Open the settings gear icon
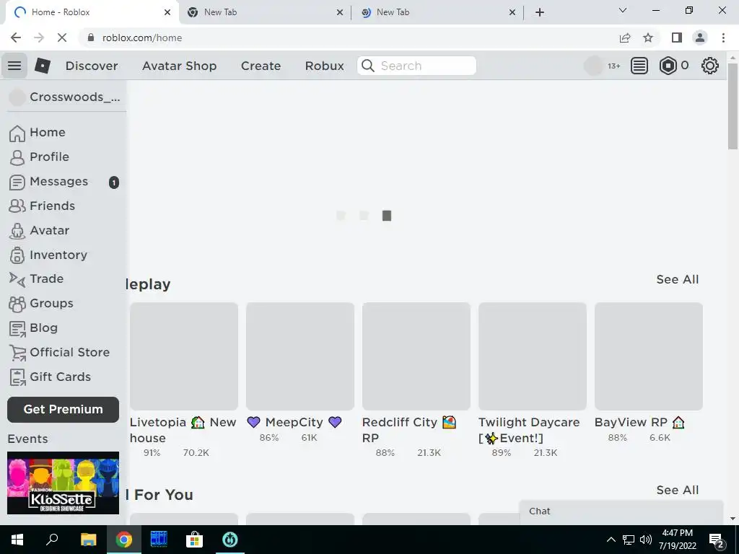Viewport: 739px width, 554px height. click(x=710, y=66)
